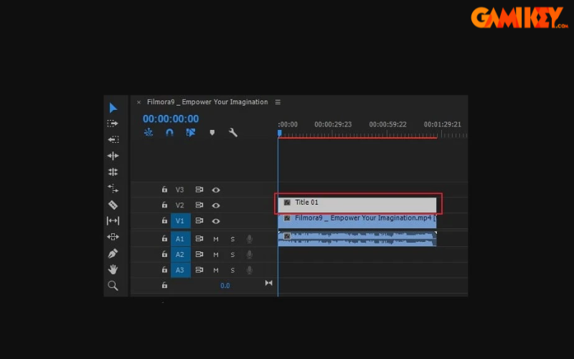Hide track V3 output with eye
The width and height of the screenshot is (574, 359).
click(216, 190)
